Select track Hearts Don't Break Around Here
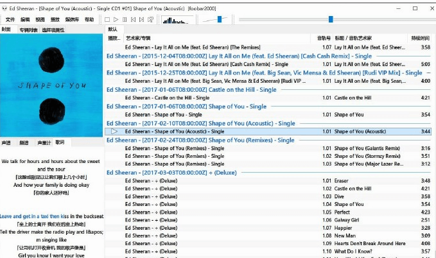Viewport: 436px width, 258px height. (268, 243)
